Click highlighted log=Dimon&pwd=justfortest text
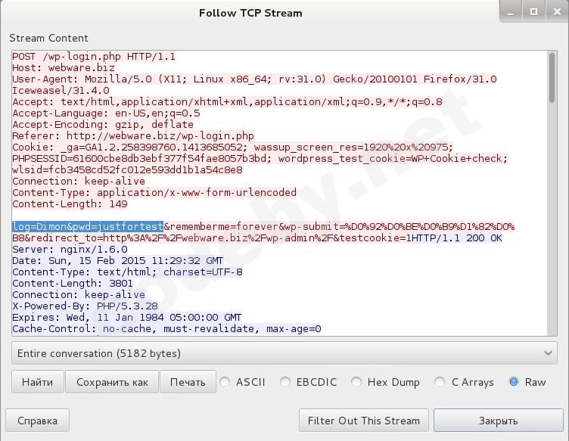Image resolution: width=569 pixels, height=441 pixels. click(x=88, y=227)
